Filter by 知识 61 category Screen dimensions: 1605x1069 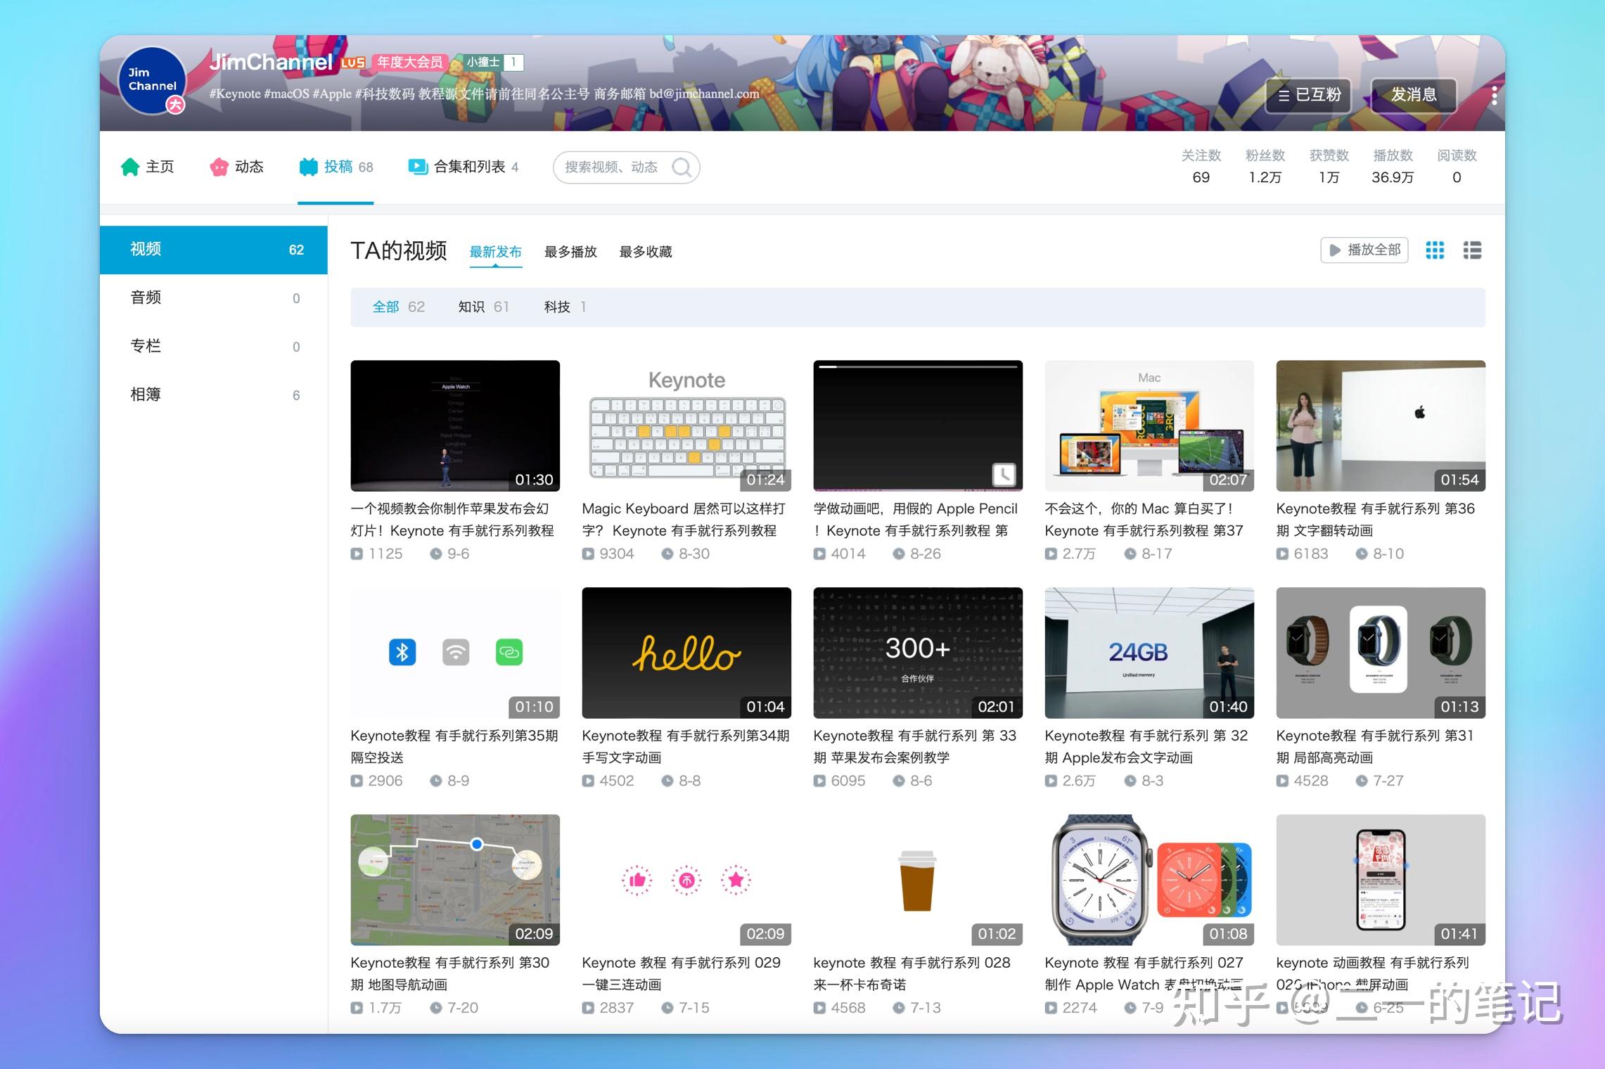(483, 307)
